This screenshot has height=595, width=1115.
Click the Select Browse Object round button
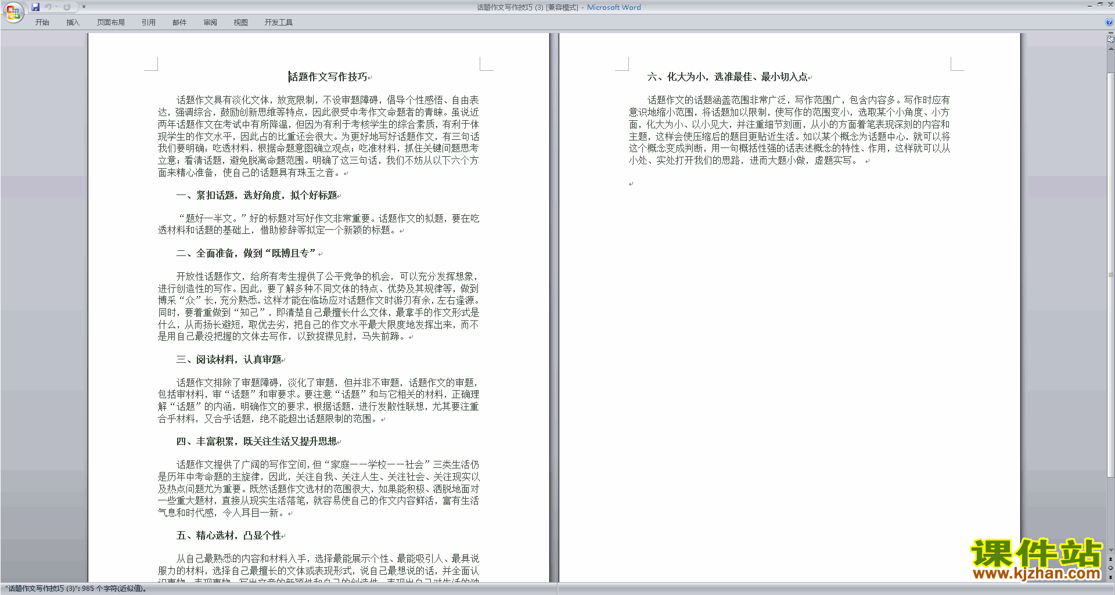click(x=1110, y=568)
